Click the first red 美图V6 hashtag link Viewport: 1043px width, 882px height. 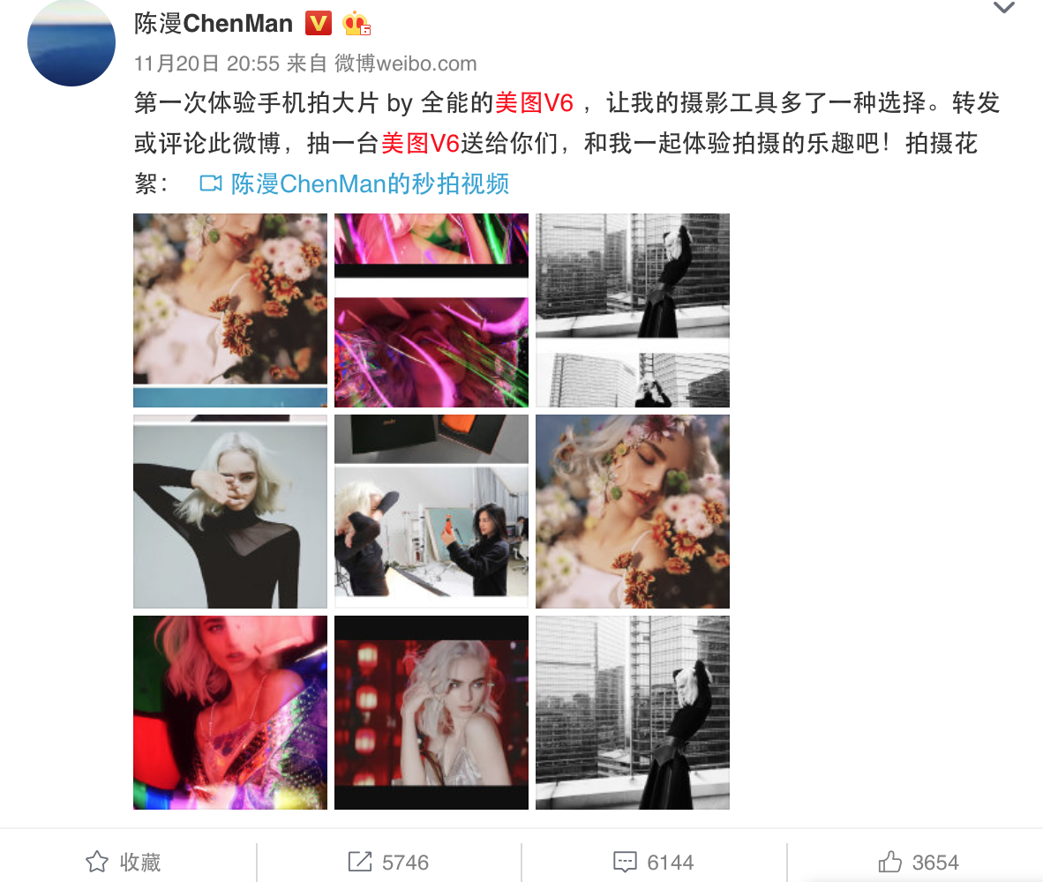coord(534,103)
